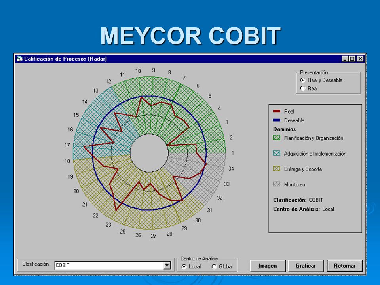The width and height of the screenshot is (380, 285).
Task: Click the radar axis label 27
Action: [154, 236]
